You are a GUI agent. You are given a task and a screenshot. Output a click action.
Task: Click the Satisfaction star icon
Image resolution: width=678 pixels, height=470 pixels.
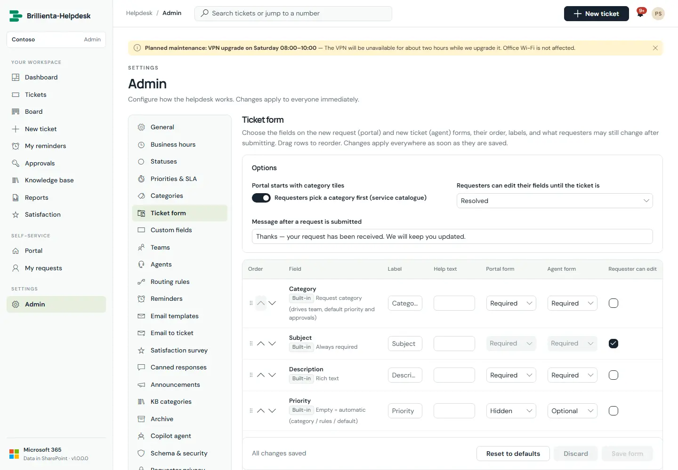[16, 215]
